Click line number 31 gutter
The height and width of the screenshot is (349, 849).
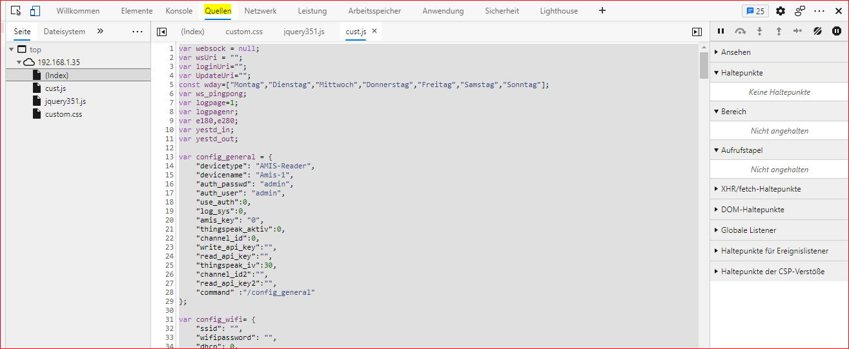point(170,319)
